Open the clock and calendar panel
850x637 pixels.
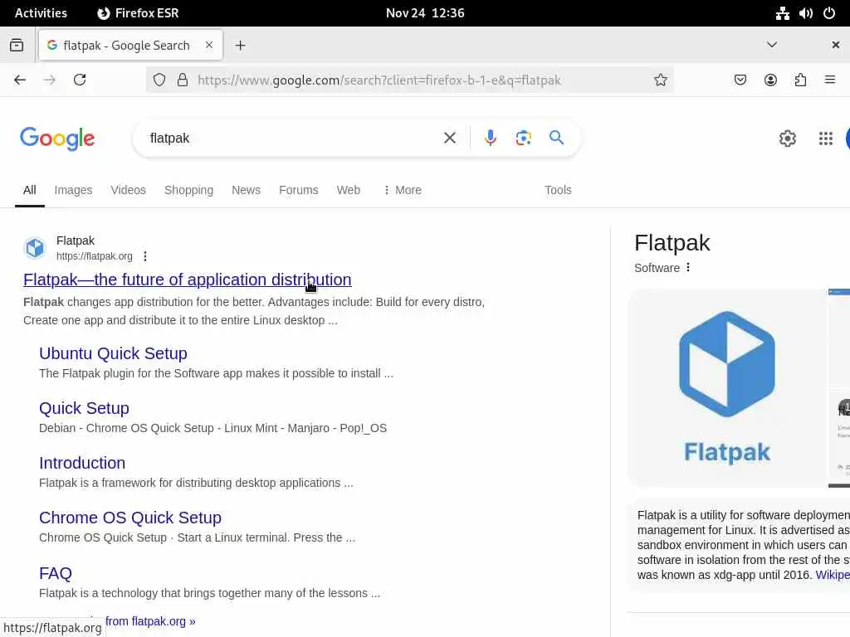(x=425, y=13)
